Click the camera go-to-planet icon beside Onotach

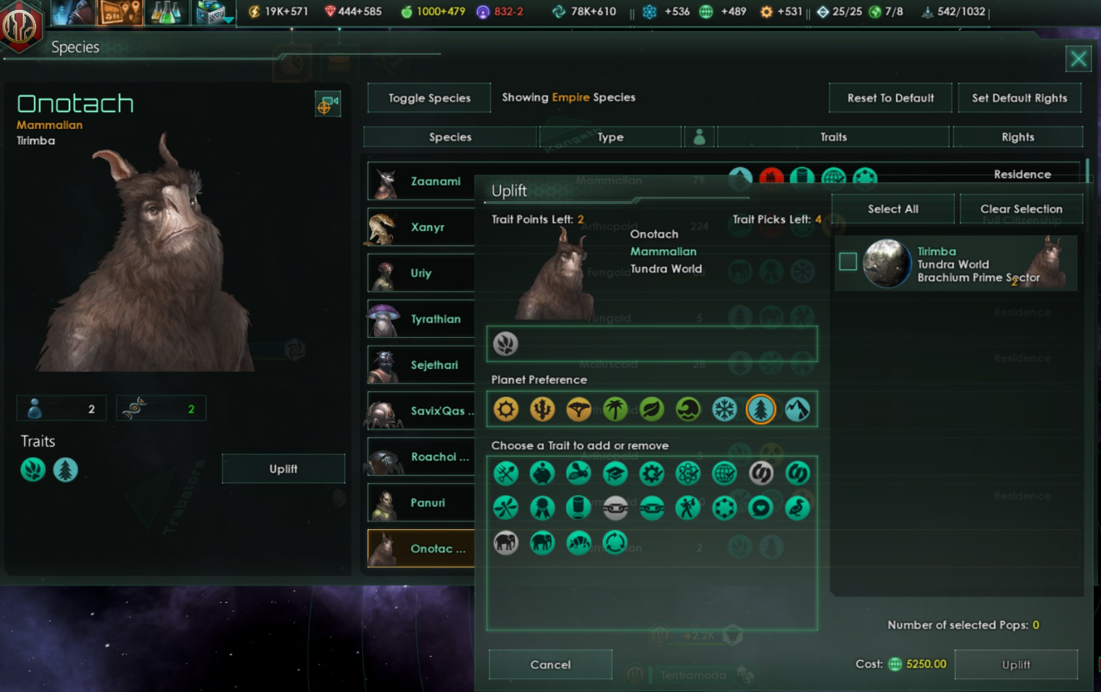(x=328, y=105)
